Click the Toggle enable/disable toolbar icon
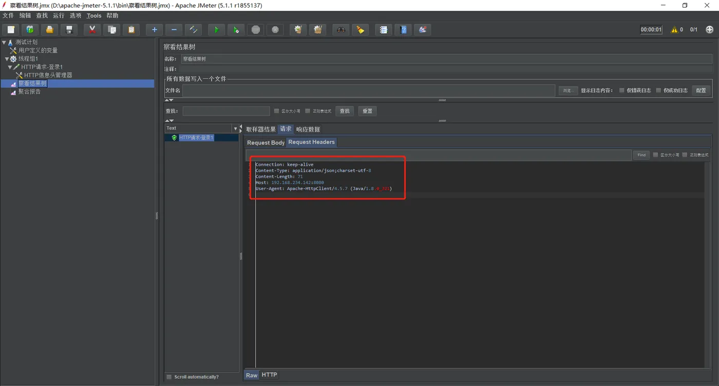This screenshot has width=719, height=386. coord(193,30)
